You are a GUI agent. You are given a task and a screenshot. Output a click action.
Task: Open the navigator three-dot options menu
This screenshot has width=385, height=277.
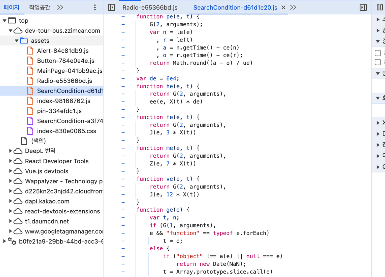click(95, 8)
